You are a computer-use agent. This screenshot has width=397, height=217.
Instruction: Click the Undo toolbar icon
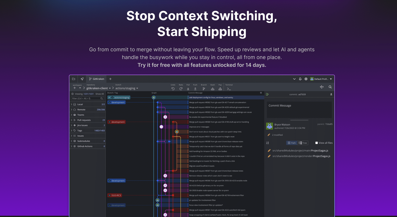click(x=173, y=89)
